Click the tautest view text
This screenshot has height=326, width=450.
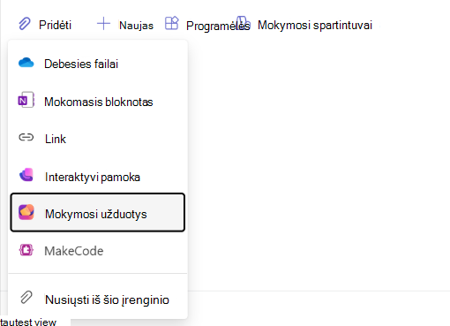(x=28, y=322)
